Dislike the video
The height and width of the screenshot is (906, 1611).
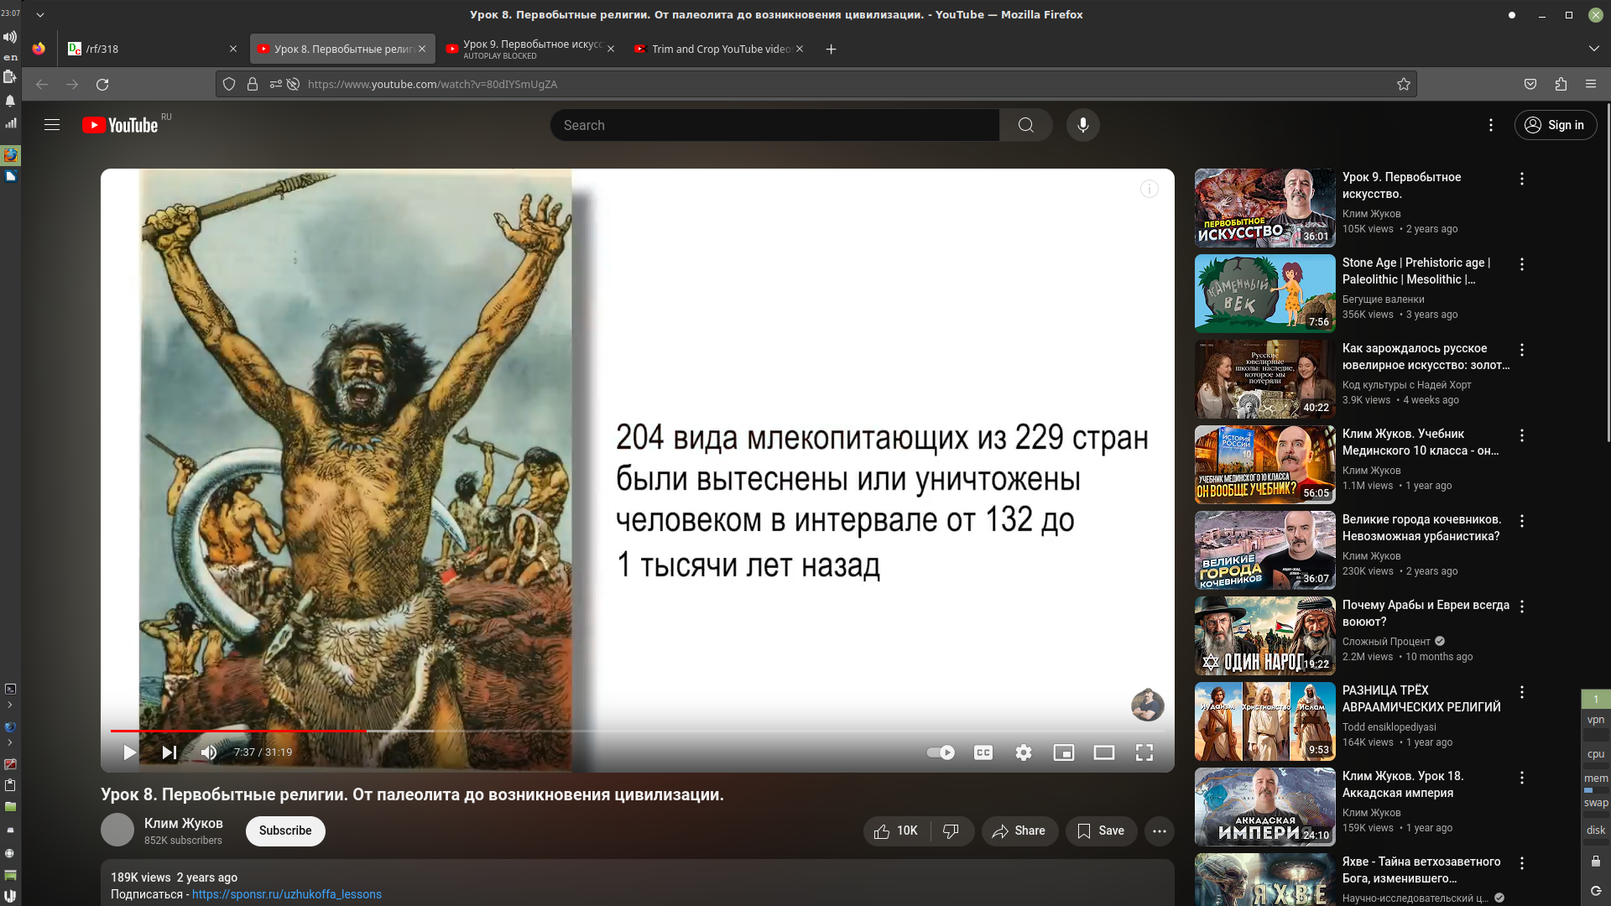[x=951, y=830]
